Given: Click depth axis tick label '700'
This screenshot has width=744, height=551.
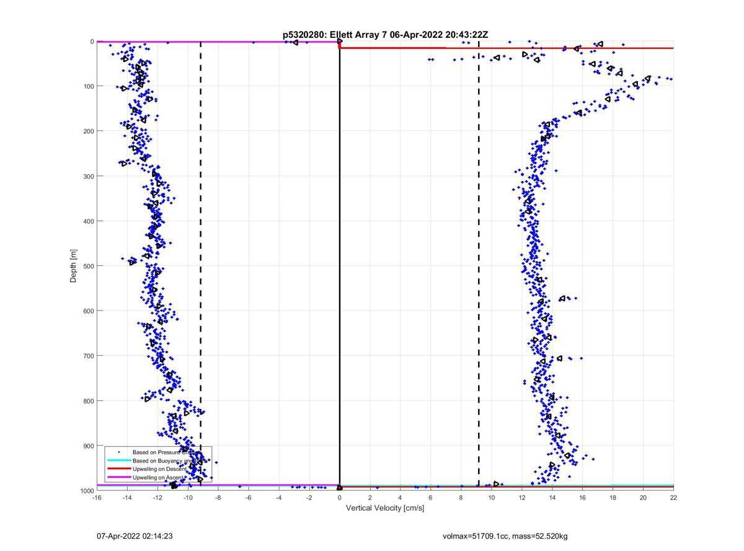Looking at the screenshot, I should [x=88, y=356].
